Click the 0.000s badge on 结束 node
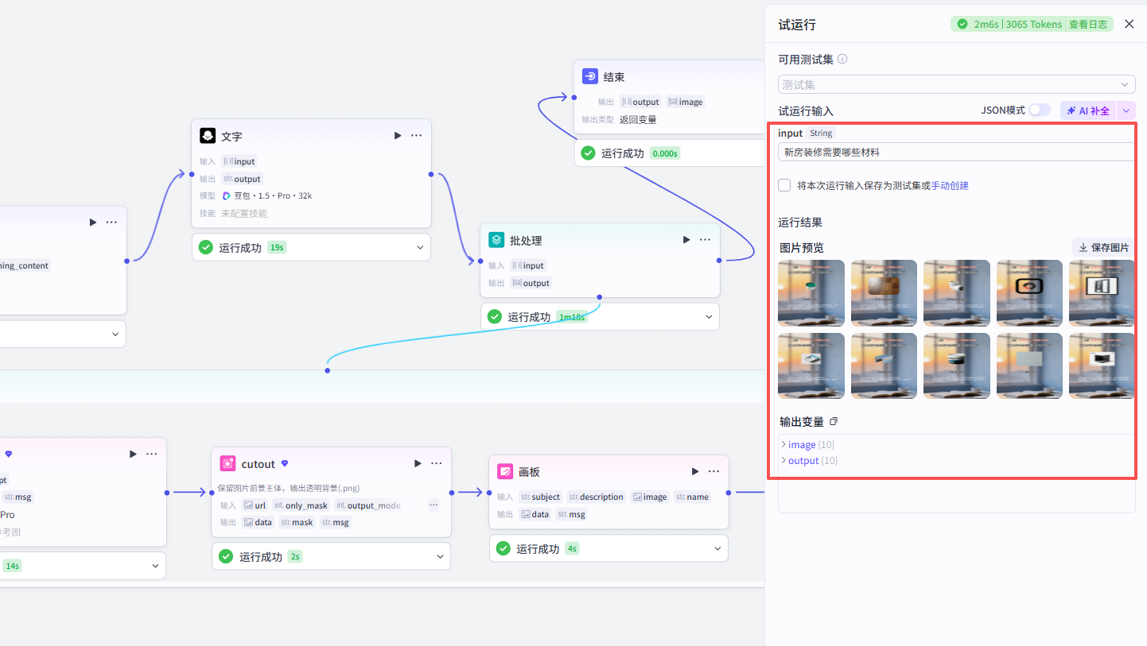 click(665, 153)
